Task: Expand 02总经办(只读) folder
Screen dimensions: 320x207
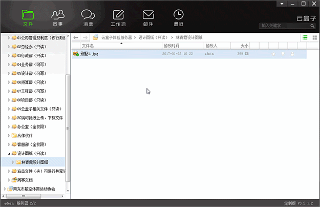Action: pyautogui.click(x=9, y=47)
